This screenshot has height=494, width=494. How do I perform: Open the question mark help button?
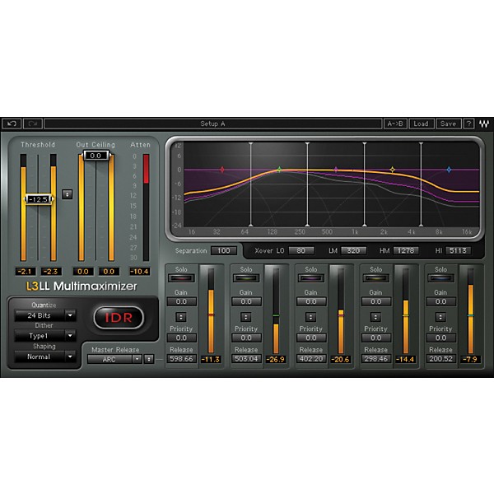[468, 123]
